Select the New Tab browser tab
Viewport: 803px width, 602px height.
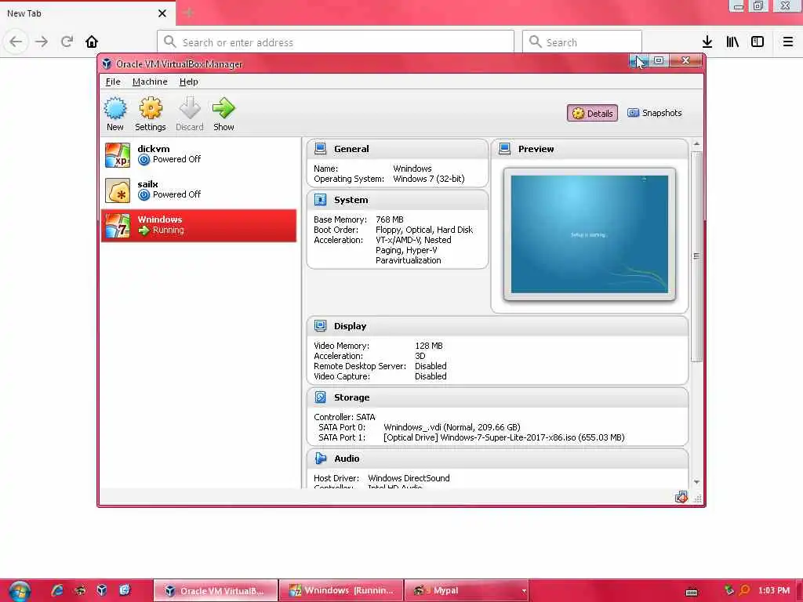(x=88, y=13)
